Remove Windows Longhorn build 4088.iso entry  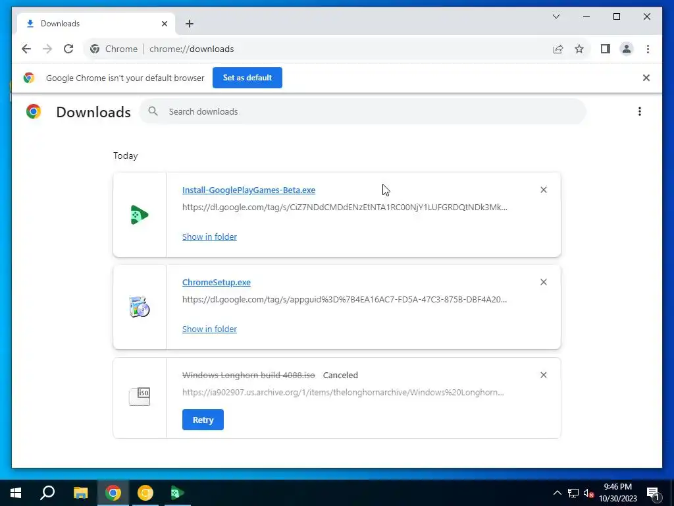(x=543, y=375)
